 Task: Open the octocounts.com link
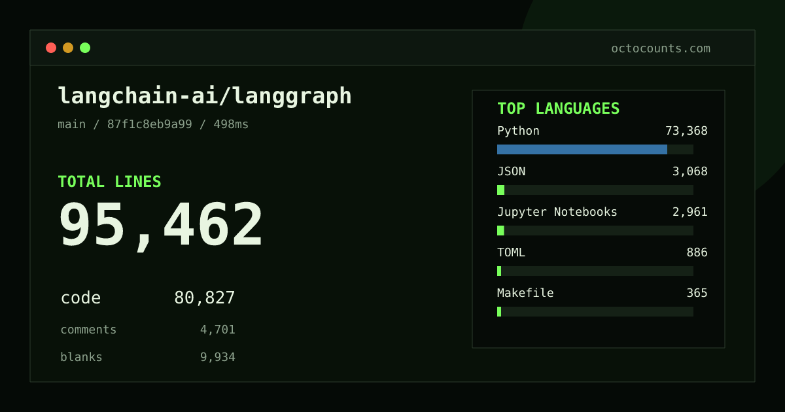[661, 48]
